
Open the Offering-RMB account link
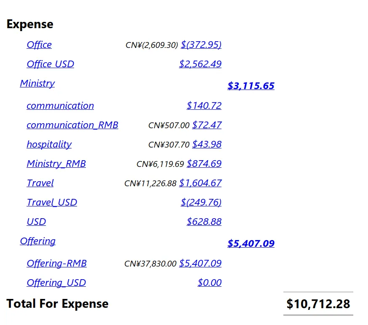(56, 263)
